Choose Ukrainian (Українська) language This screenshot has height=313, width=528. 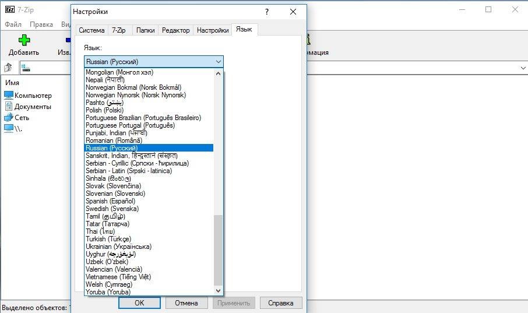(149, 247)
